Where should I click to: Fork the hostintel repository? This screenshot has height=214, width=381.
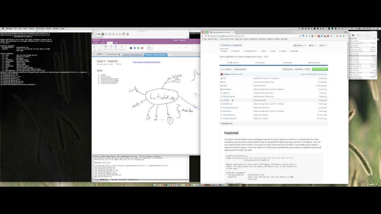point(322,45)
